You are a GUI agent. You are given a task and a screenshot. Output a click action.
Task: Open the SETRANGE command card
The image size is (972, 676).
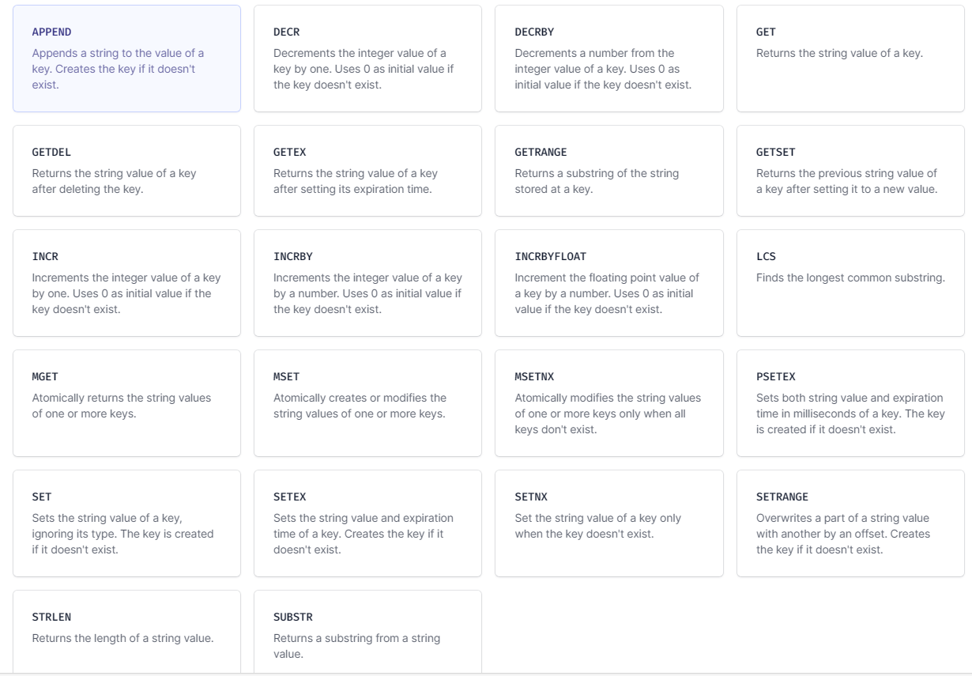click(850, 523)
